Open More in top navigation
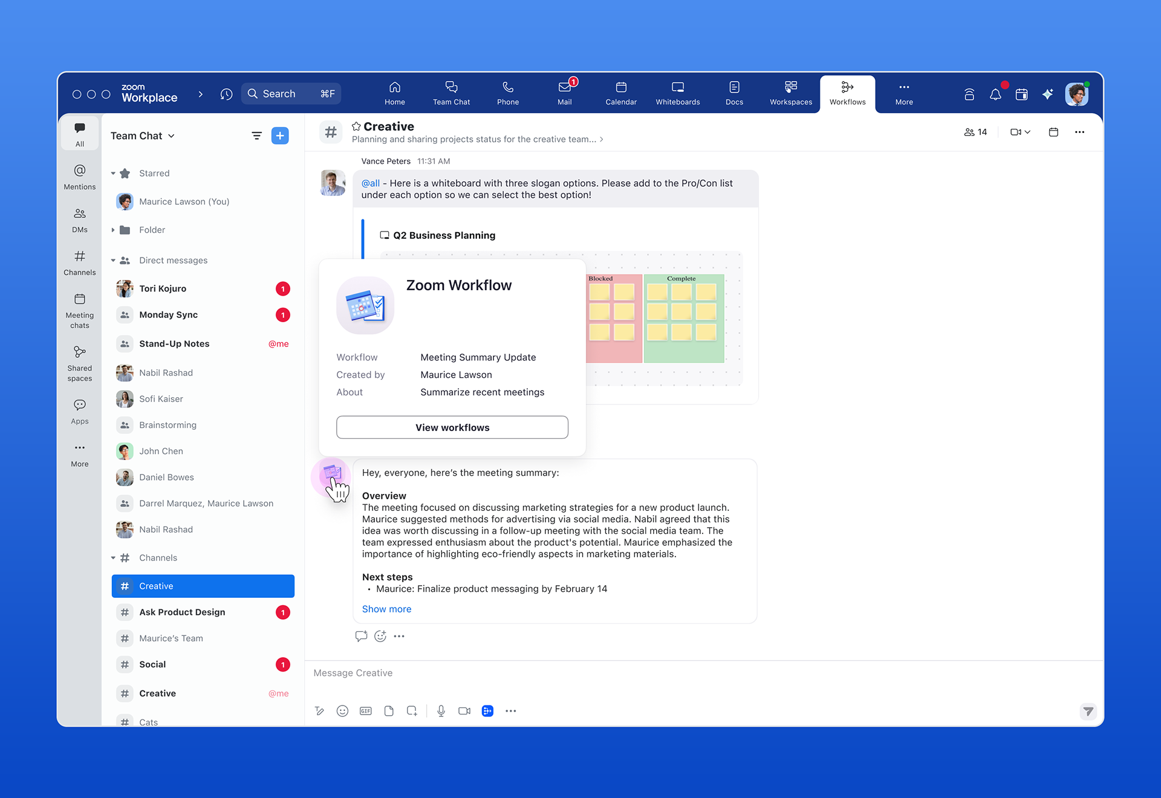1161x798 pixels. coord(904,94)
